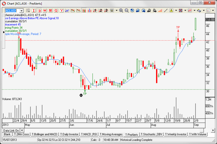The image size is (217, 144).
Task: Switch to Yearly (Y) period
Action: [x=62, y=11]
